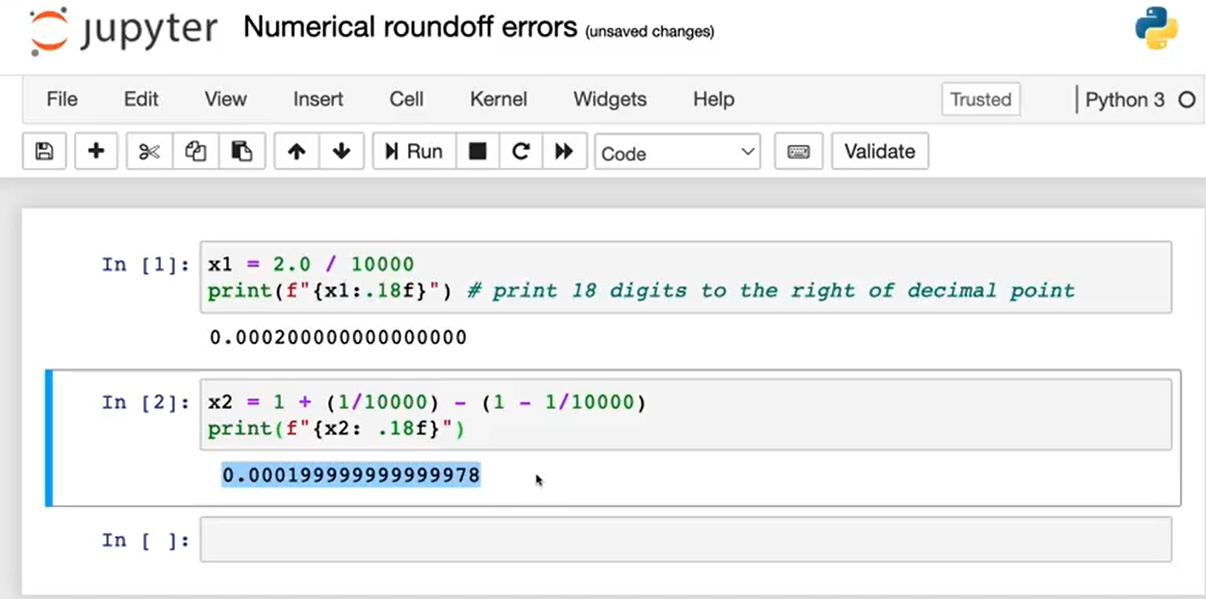
Task: Click the empty code cell input
Action: coord(685,540)
